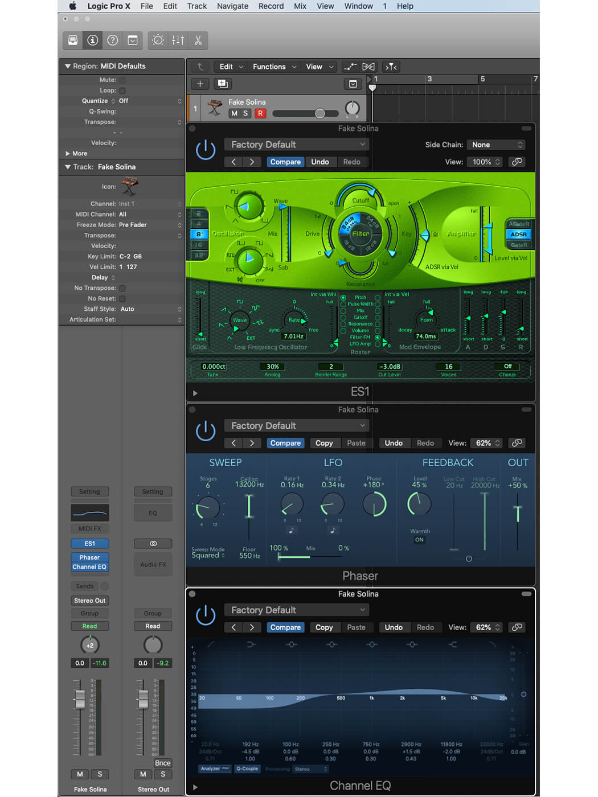The width and height of the screenshot is (598, 797).
Task: Click ES1 Undo button
Action: pyautogui.click(x=320, y=162)
